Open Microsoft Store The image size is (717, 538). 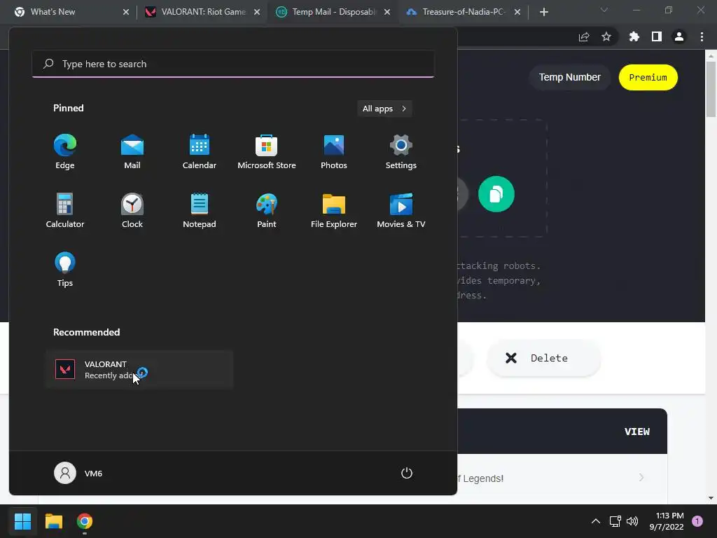(267, 152)
